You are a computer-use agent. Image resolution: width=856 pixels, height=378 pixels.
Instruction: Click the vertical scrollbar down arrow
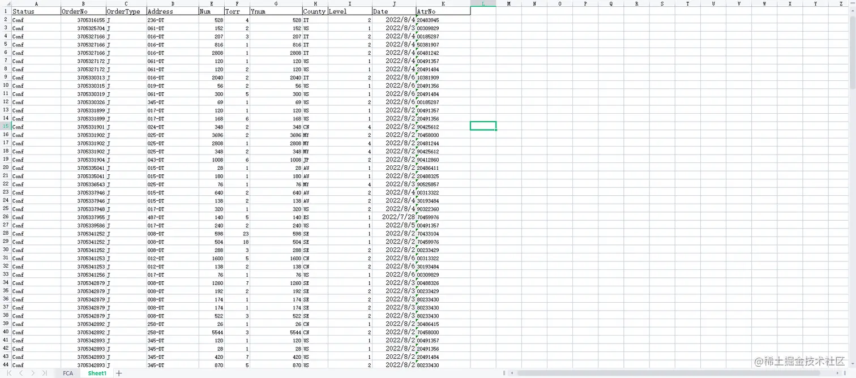(x=853, y=363)
